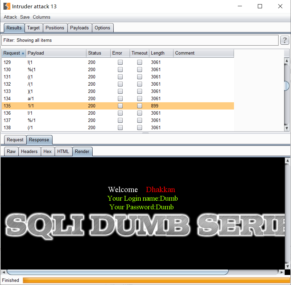The width and height of the screenshot is (291, 285).
Task: Check the Timeout checkbox for request 129
Action: pos(140,62)
